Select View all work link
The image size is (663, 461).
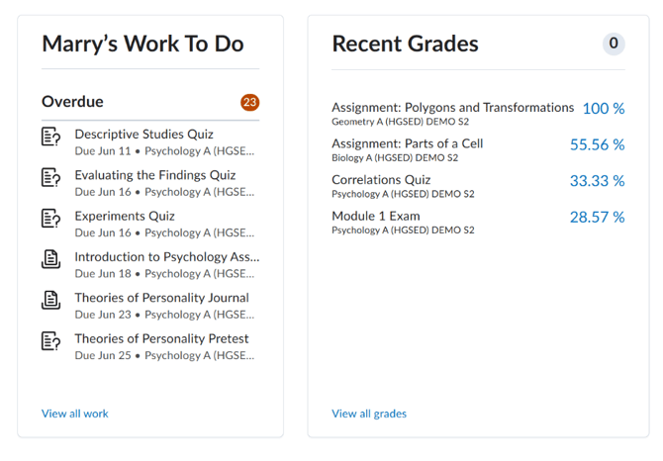[75, 414]
